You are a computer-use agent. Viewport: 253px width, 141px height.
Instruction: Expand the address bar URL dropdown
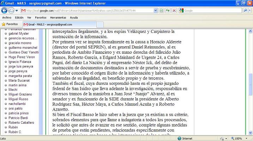pos(155,11)
